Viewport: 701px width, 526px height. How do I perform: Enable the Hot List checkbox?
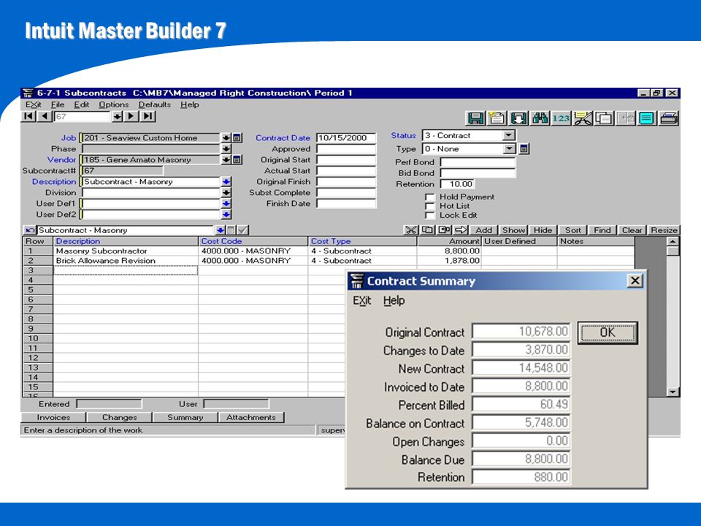(429, 206)
